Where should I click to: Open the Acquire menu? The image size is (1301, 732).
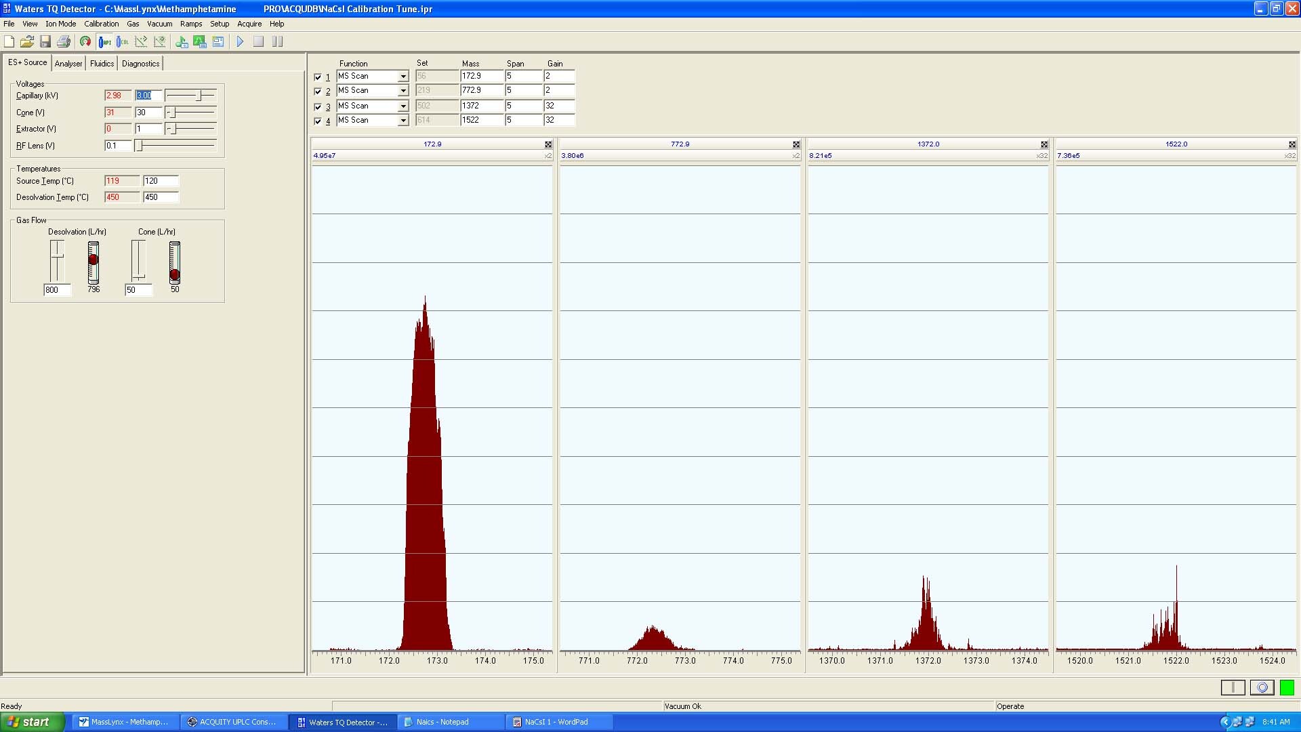tap(249, 24)
